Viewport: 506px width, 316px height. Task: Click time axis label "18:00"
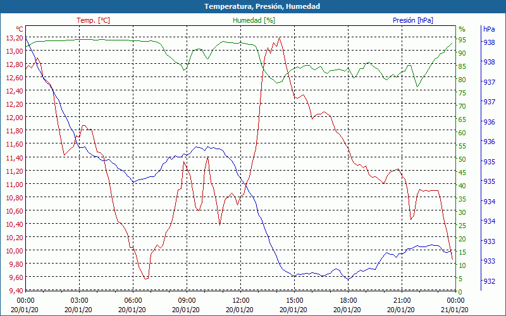(x=348, y=301)
